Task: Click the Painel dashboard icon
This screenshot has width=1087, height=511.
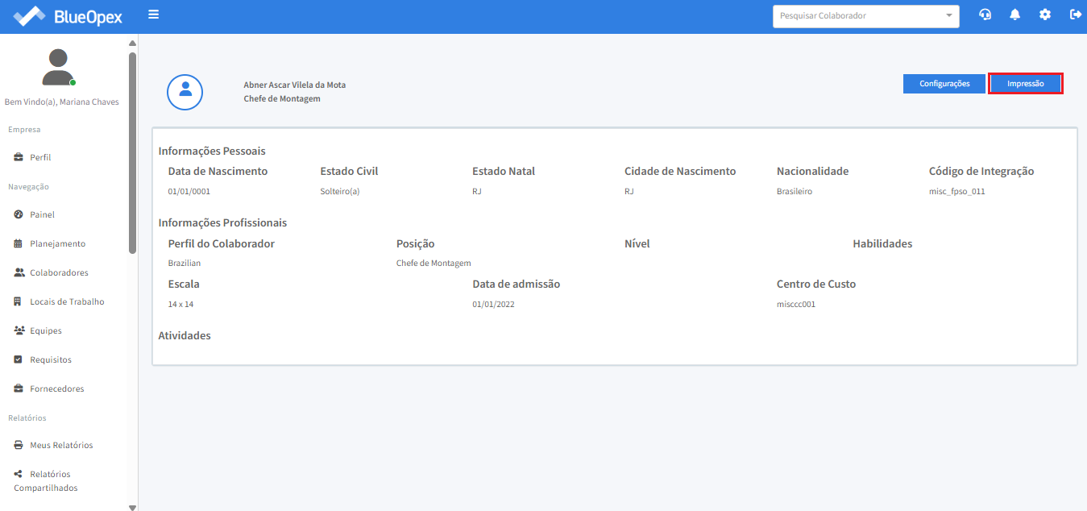Action: (x=19, y=214)
